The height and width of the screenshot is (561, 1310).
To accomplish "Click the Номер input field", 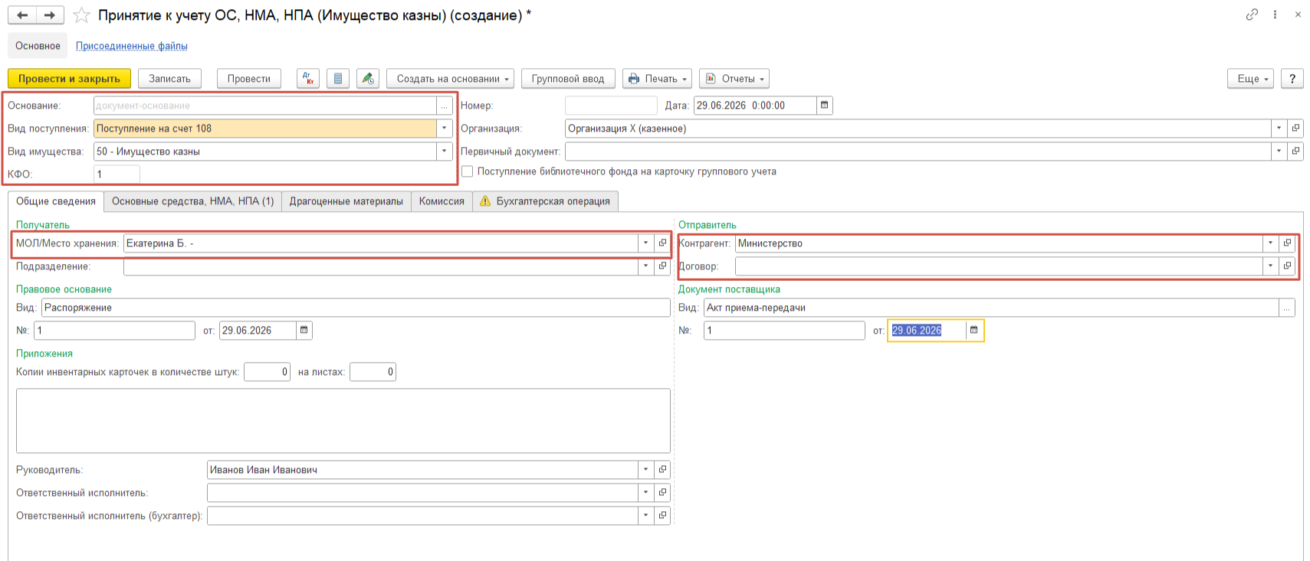I will [611, 106].
